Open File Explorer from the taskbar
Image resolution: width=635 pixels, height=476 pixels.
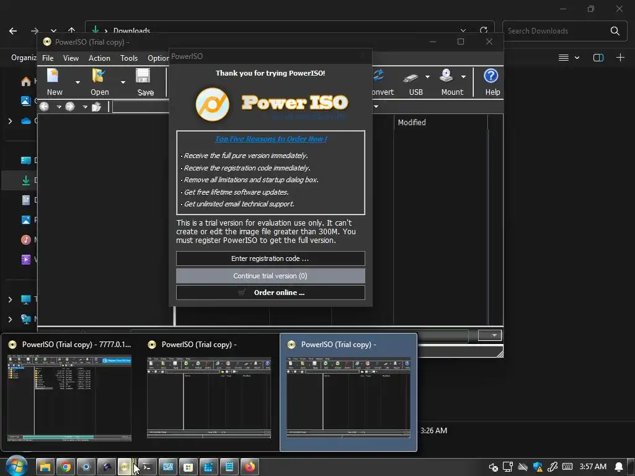[45, 467]
